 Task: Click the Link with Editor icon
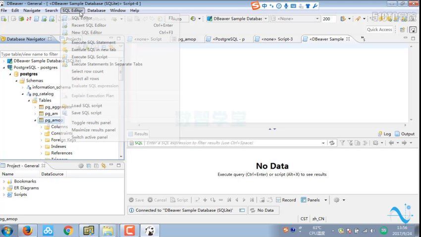click(x=104, y=166)
